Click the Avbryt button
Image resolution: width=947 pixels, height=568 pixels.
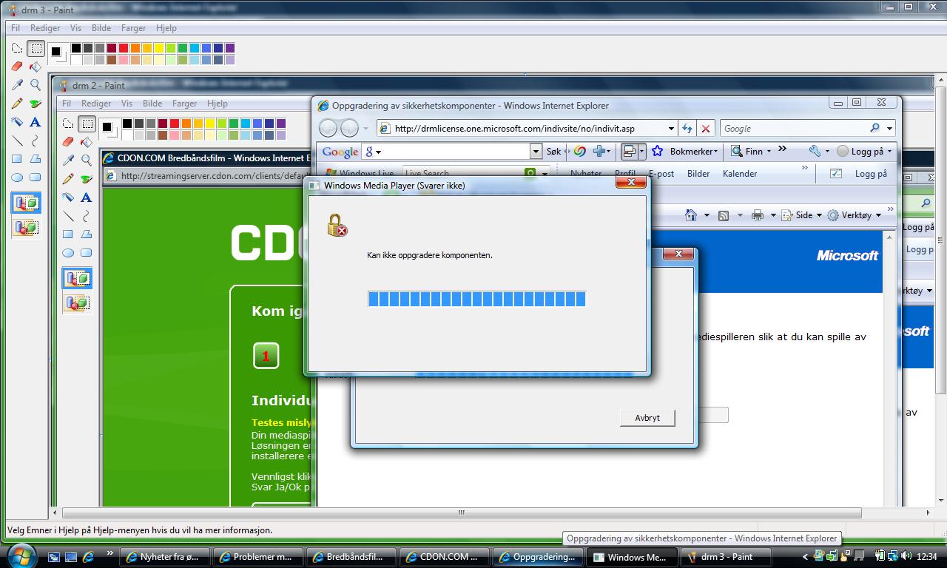point(647,418)
